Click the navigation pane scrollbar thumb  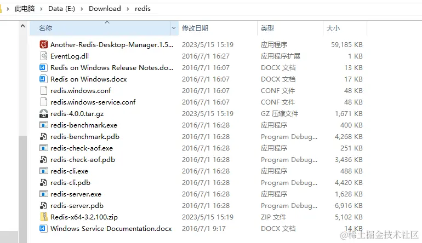(x=22, y=189)
